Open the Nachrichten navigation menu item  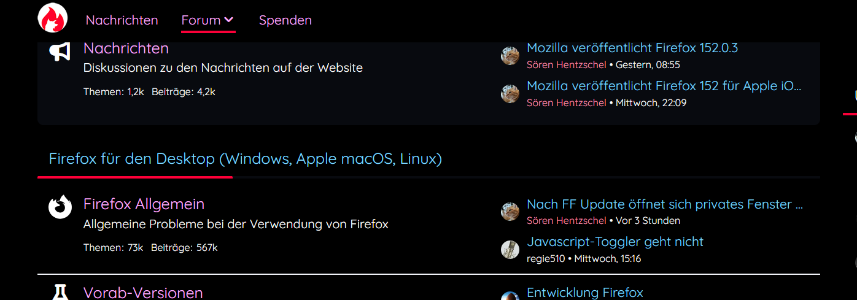pos(122,20)
